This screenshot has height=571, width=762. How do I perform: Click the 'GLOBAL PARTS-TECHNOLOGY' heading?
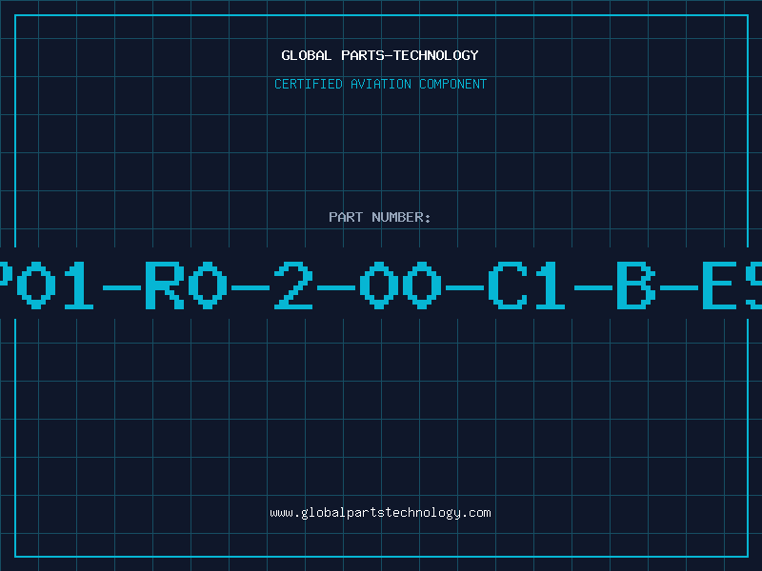click(x=380, y=55)
